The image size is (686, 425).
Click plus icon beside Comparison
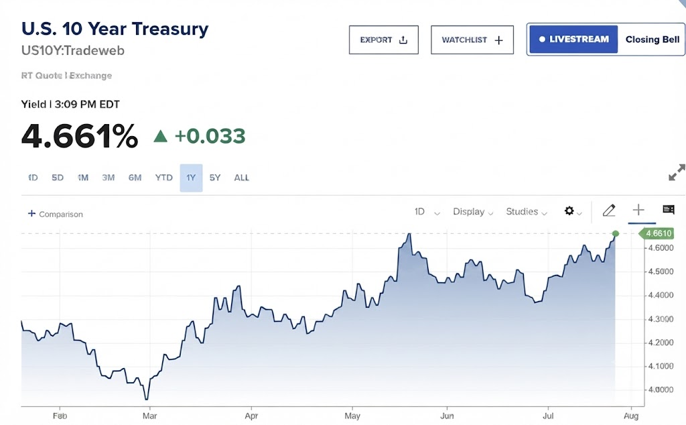(x=31, y=214)
